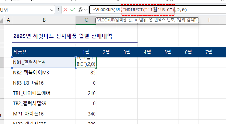Screen dimensions: 226x124
Task: Click 표_범위 argument in the tooltip
Action: (x=140, y=20)
